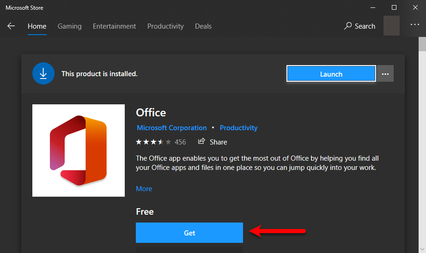Go back using the back arrow
This screenshot has width=426, height=253.
(x=11, y=26)
